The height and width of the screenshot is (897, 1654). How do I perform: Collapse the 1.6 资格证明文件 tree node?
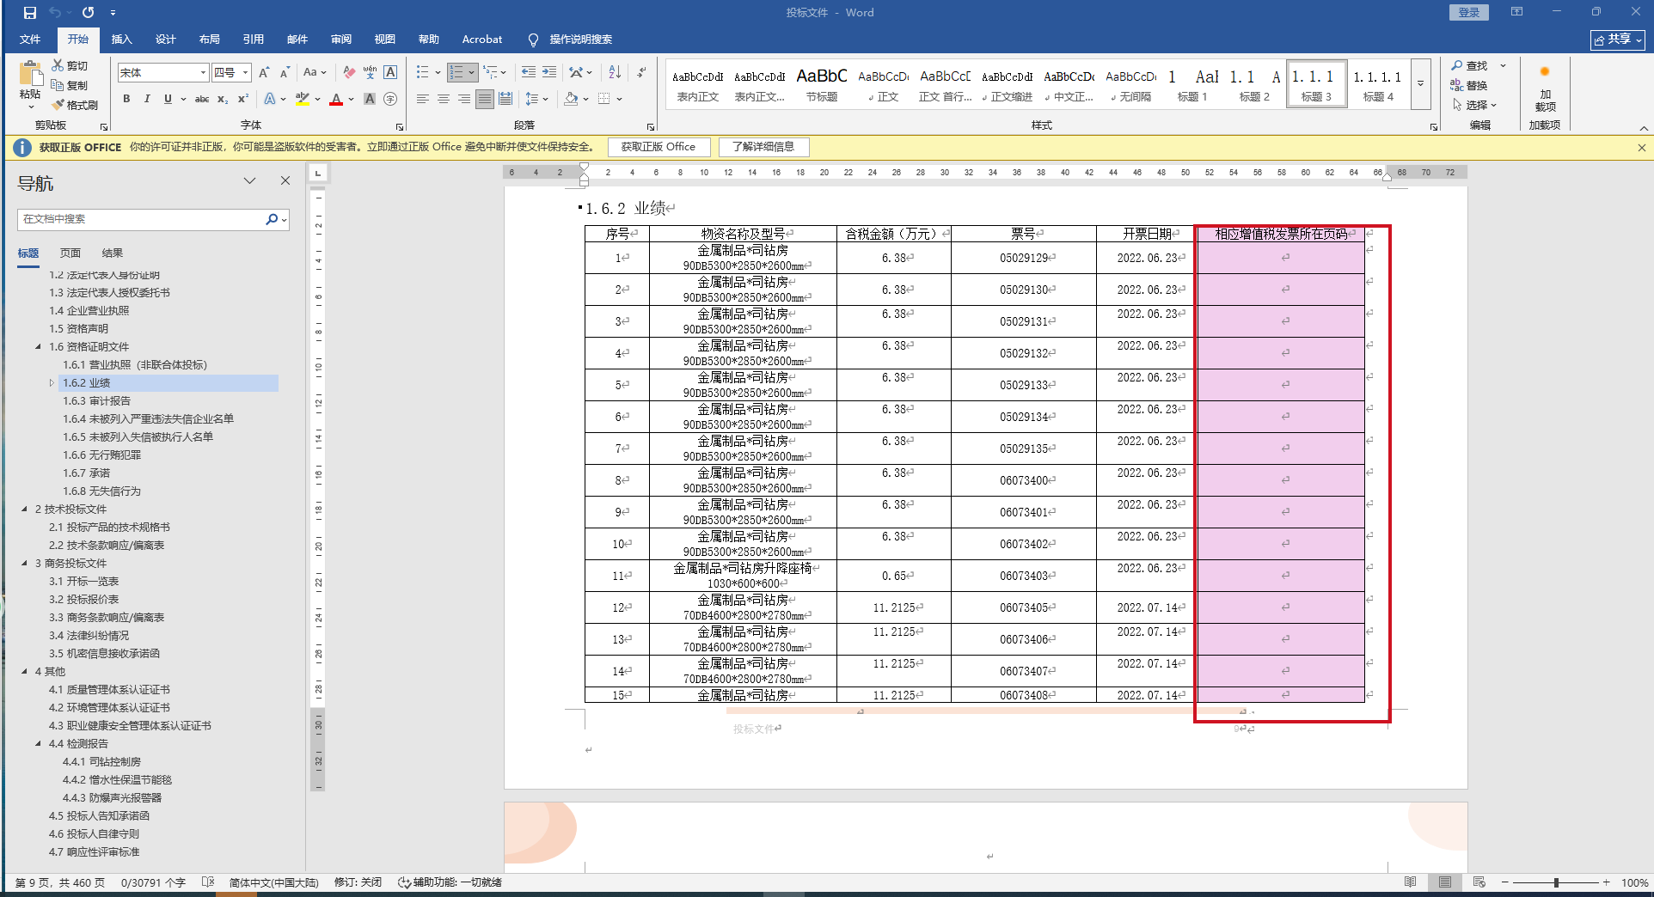pos(38,347)
